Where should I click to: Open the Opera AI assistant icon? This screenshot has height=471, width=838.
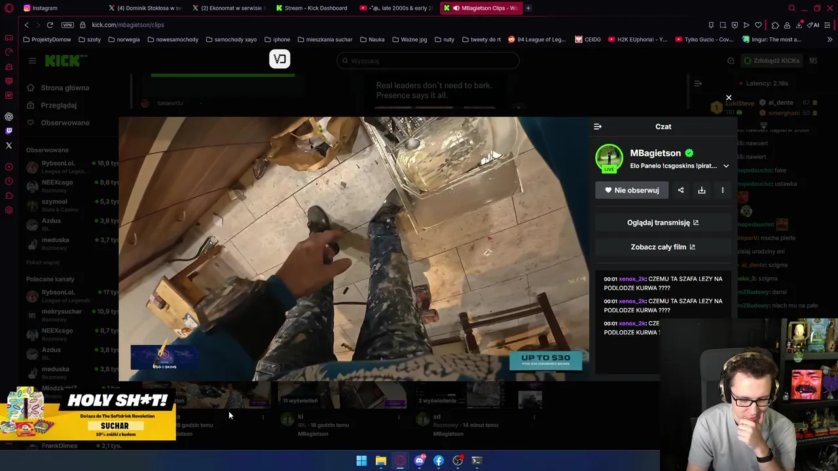814,25
